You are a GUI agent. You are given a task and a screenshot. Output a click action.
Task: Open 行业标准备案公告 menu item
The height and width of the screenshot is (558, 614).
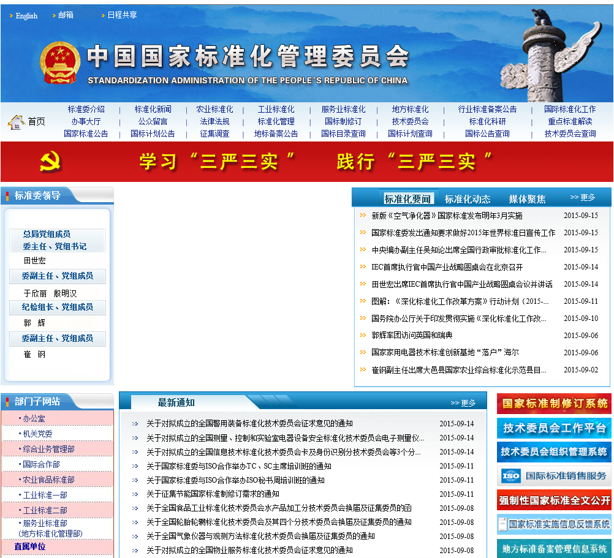click(x=487, y=109)
